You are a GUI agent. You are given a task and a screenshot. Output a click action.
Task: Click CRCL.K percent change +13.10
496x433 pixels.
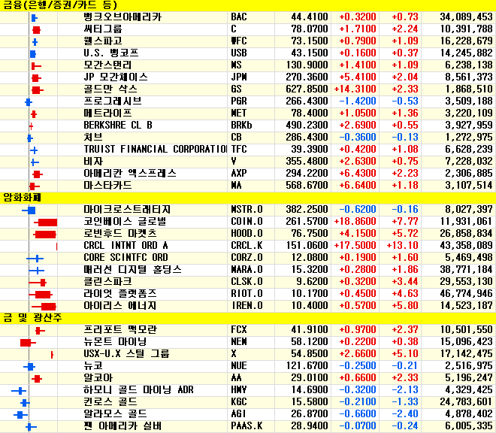coord(402,245)
